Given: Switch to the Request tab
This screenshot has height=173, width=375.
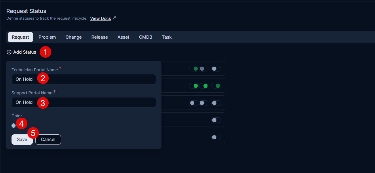Looking at the screenshot, I should tap(20, 37).
